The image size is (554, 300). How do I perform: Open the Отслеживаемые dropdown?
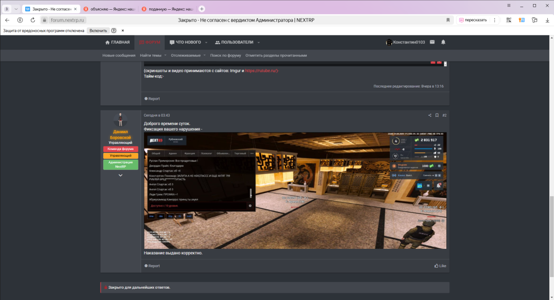point(188,55)
